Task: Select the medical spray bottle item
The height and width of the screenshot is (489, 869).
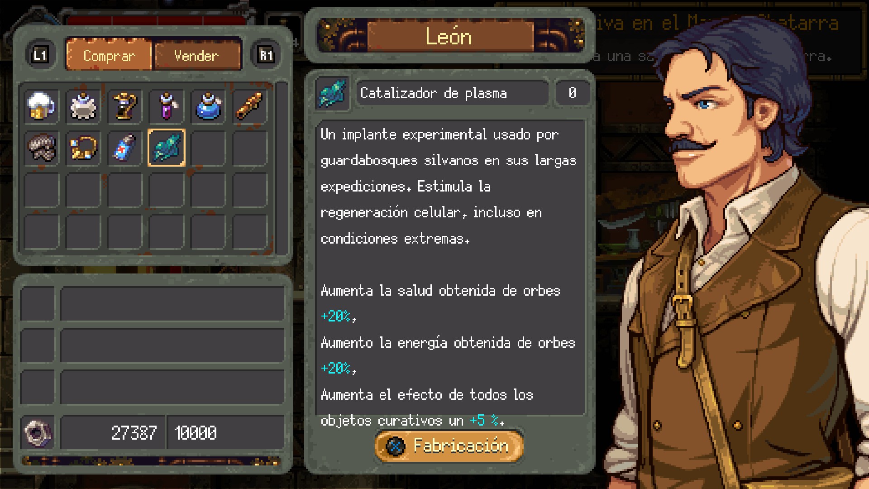Action: (x=124, y=148)
